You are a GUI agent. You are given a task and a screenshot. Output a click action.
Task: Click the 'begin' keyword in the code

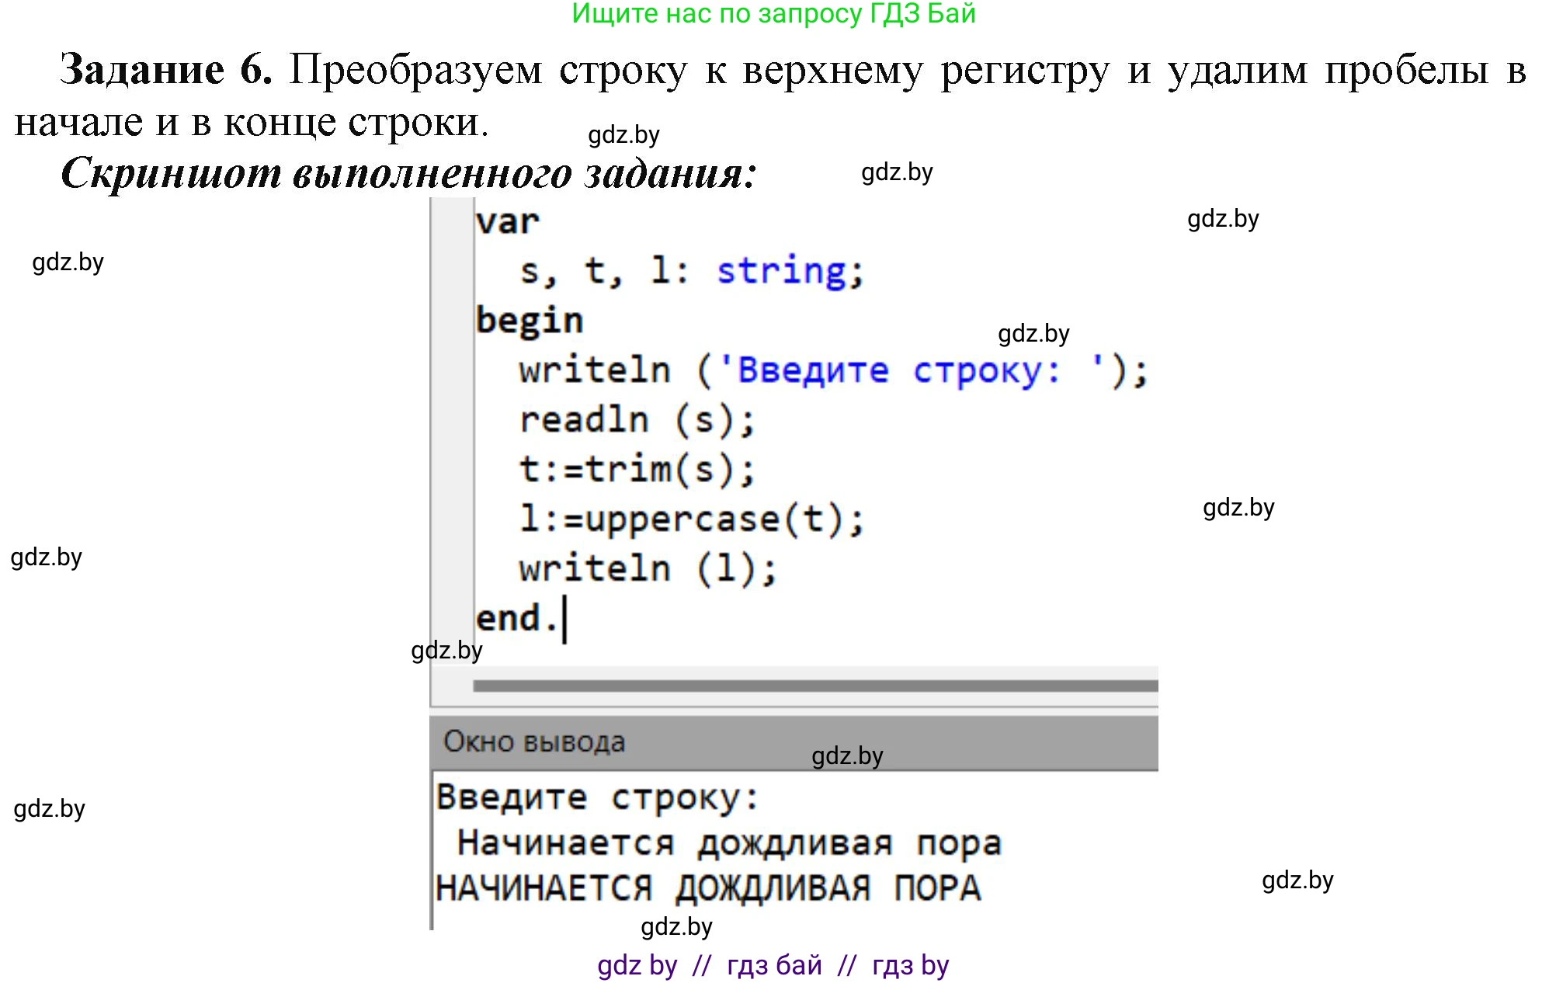pyautogui.click(x=530, y=321)
